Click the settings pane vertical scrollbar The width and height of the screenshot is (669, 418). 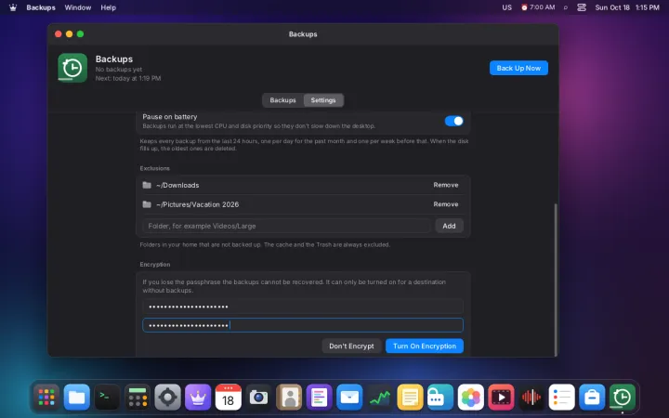pos(555,280)
